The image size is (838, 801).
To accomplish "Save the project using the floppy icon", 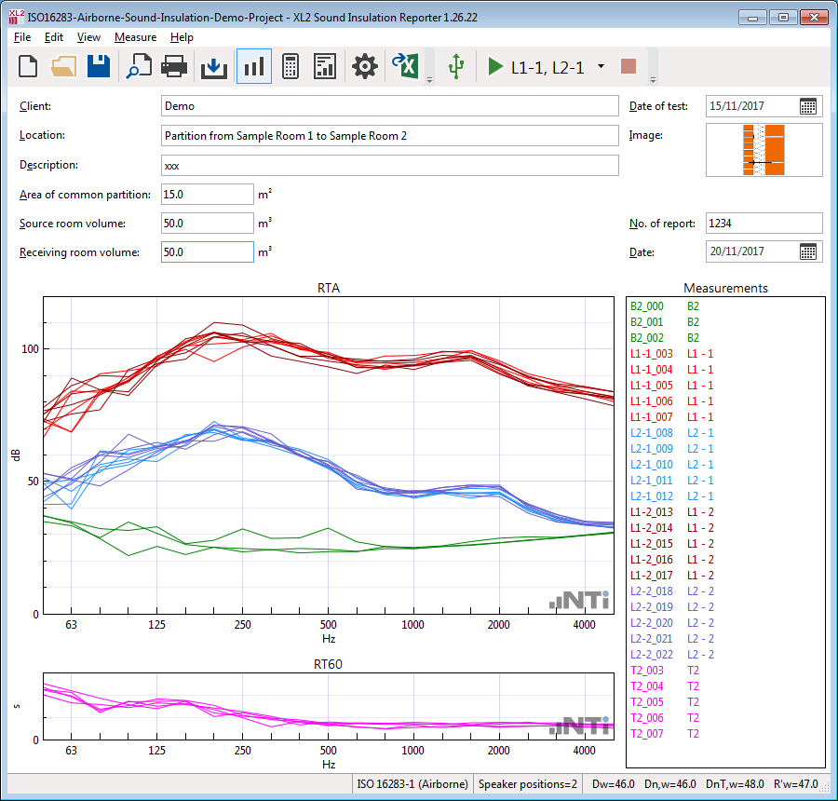I will pos(99,66).
